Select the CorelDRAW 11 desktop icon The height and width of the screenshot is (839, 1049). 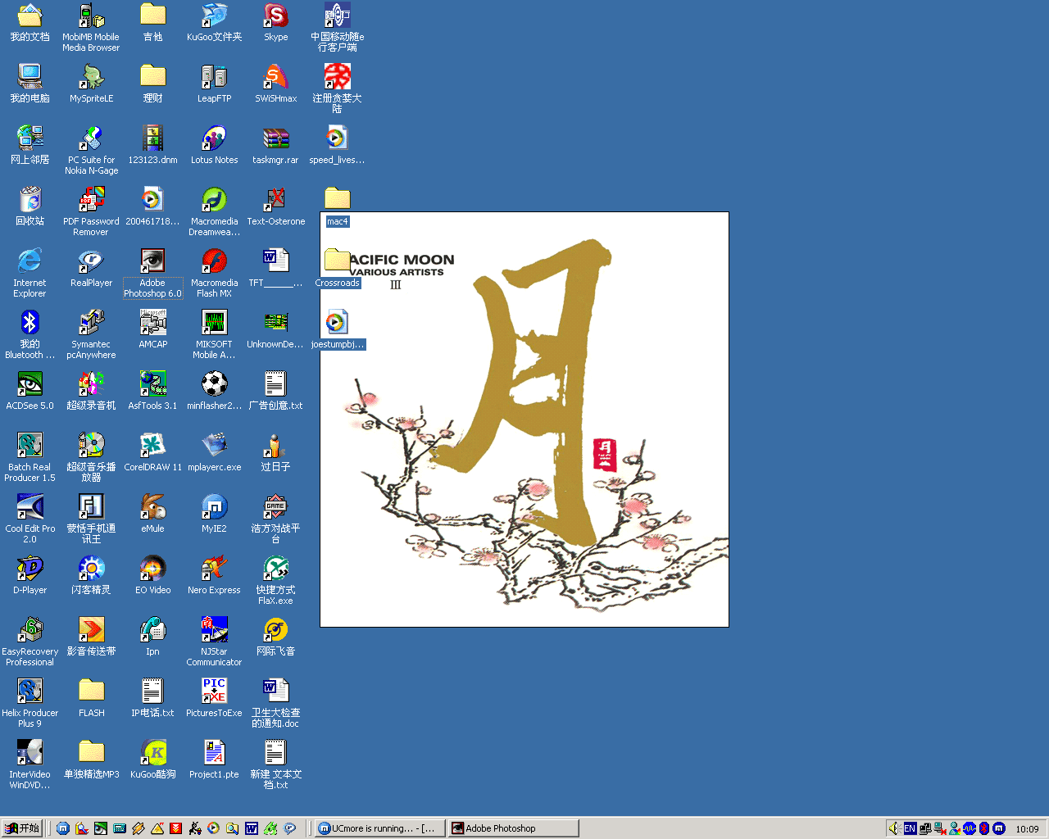(152, 452)
